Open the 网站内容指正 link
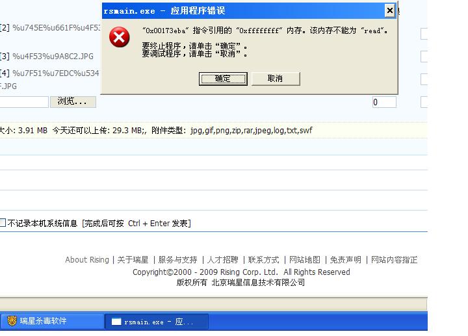This screenshot has width=468, height=336. tap(395, 259)
